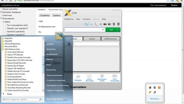Image resolution: width=184 pixels, height=104 pixels.
Task: Open Панель управления in Start menu
Action: click(54, 75)
